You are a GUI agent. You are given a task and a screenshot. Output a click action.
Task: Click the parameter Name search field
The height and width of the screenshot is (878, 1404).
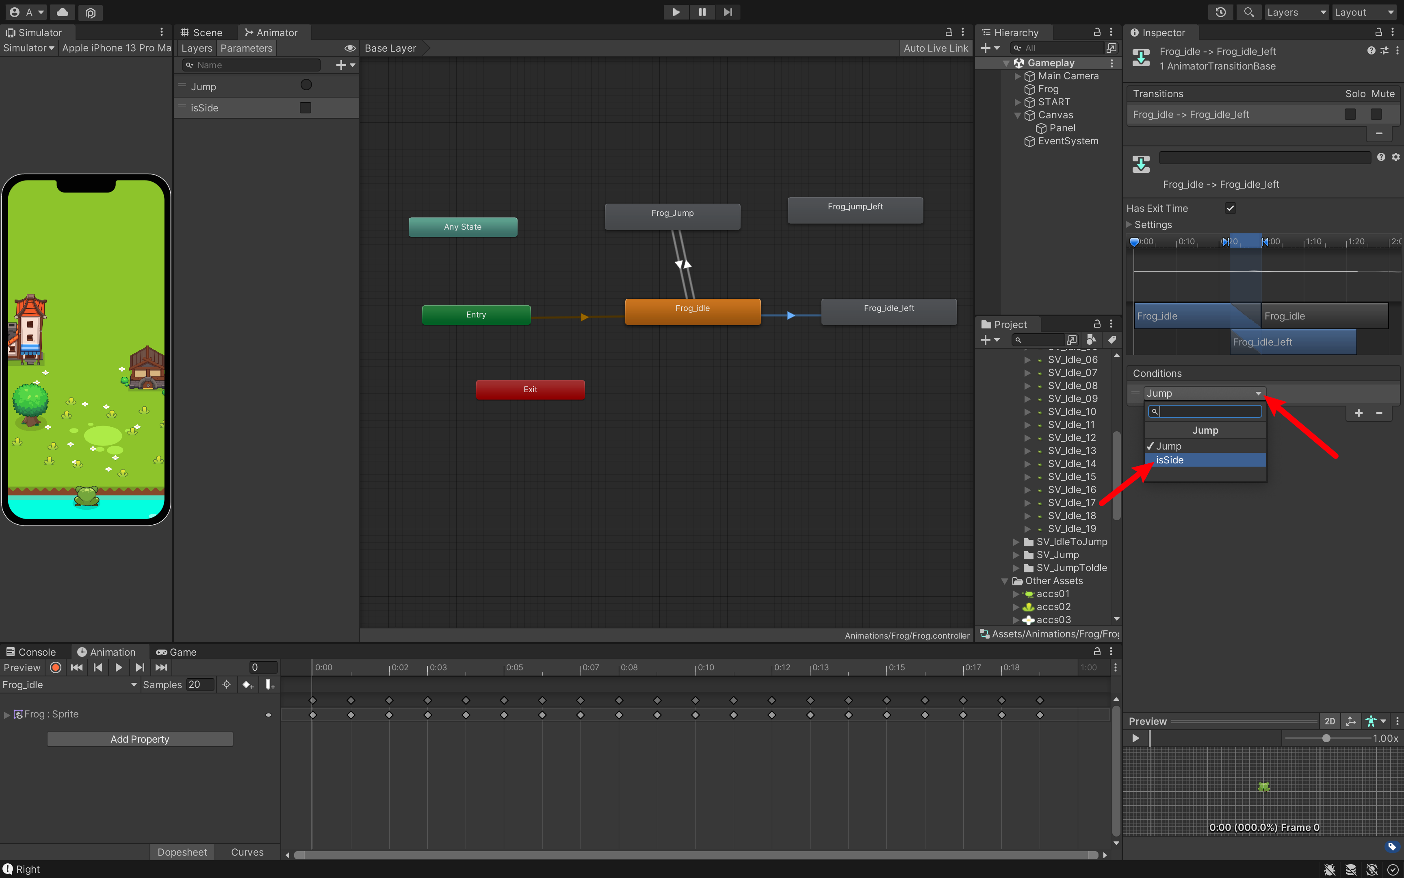pyautogui.click(x=251, y=65)
